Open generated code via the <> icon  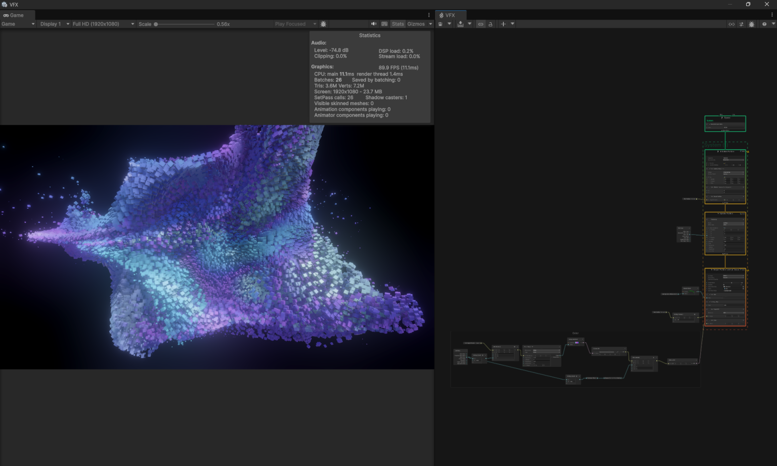coord(731,24)
